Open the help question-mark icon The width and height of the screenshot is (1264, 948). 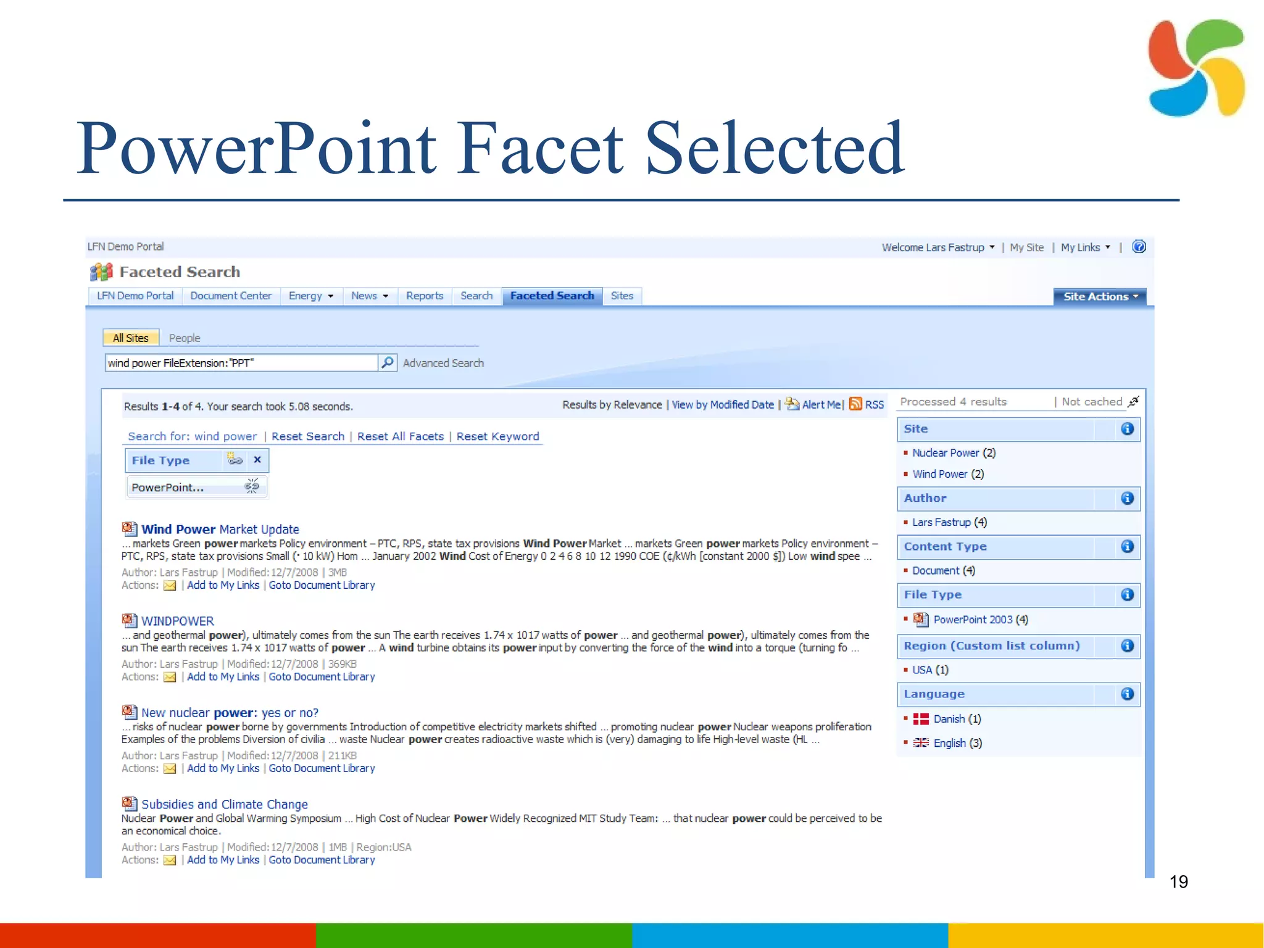tap(1139, 247)
